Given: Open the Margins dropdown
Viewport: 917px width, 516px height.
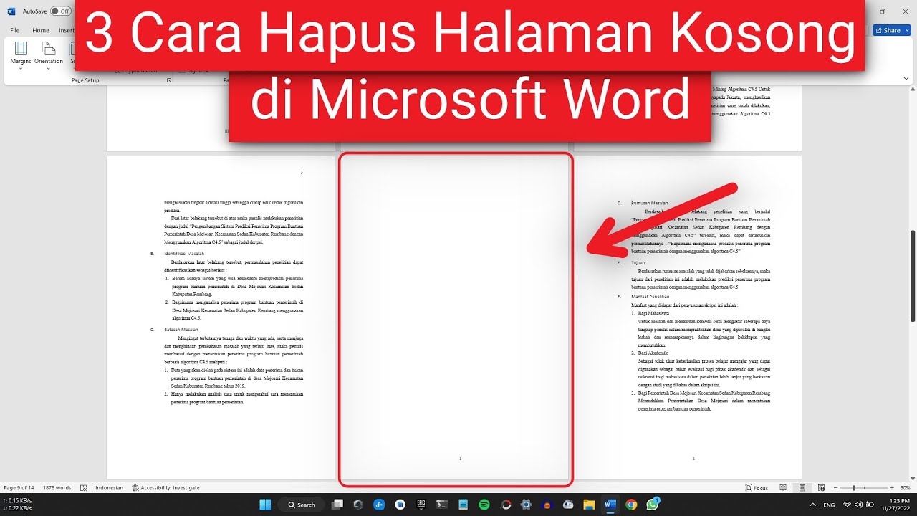Looking at the screenshot, I should (21, 54).
